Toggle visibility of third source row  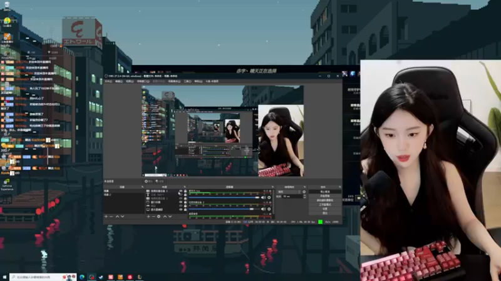pos(181,199)
